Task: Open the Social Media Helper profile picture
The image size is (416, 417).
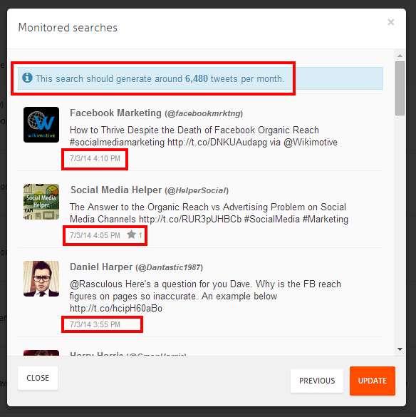Action: point(41,202)
